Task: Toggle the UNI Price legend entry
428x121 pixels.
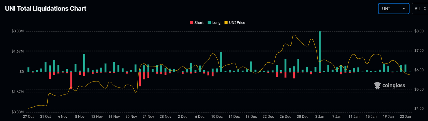Action: [235, 23]
